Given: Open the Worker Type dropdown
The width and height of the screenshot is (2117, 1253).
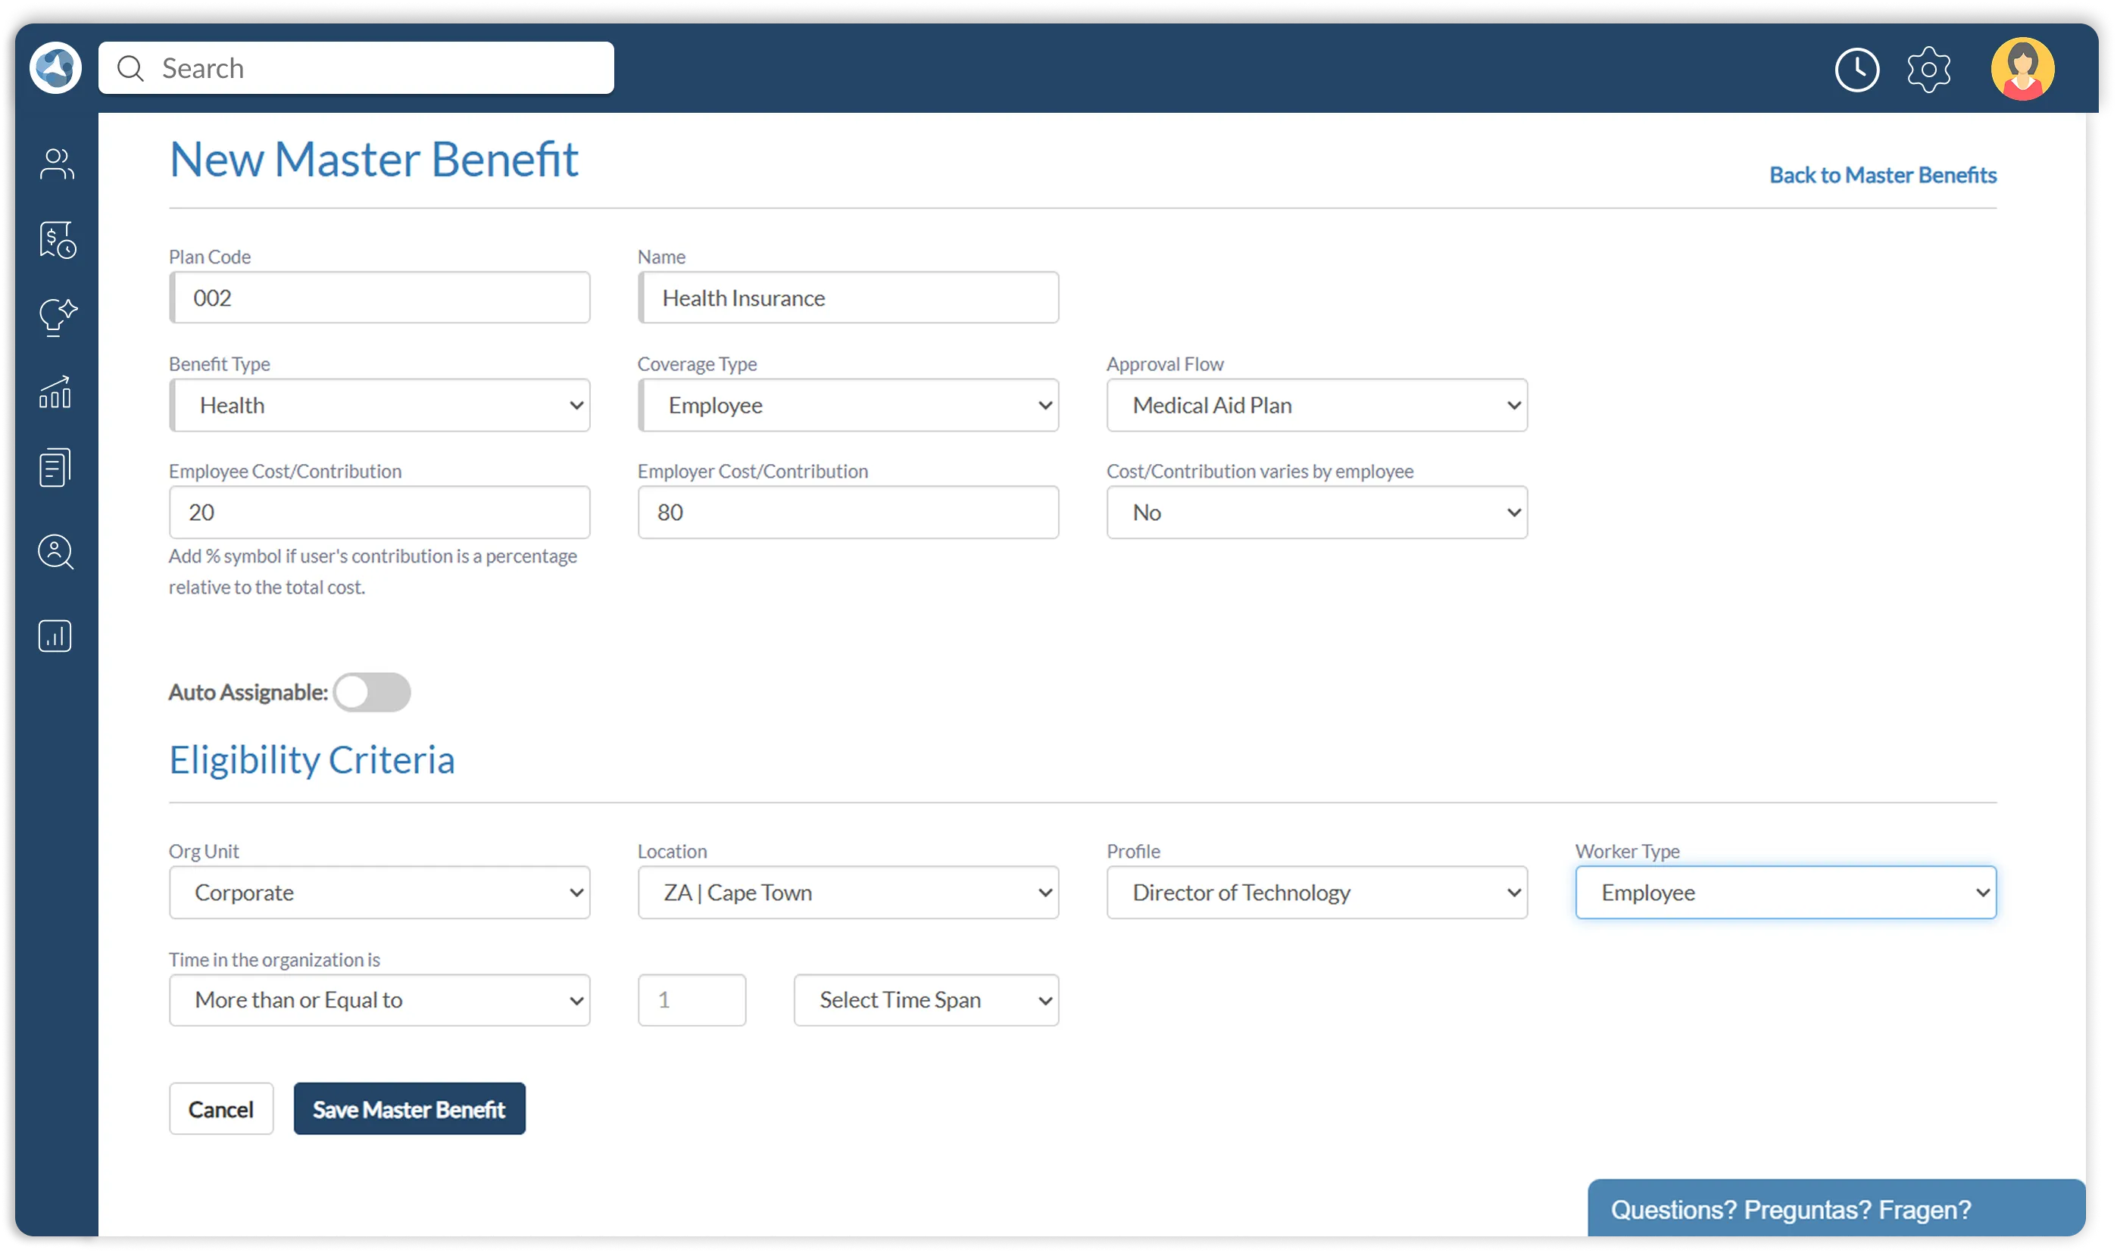Looking at the screenshot, I should [x=1784, y=892].
